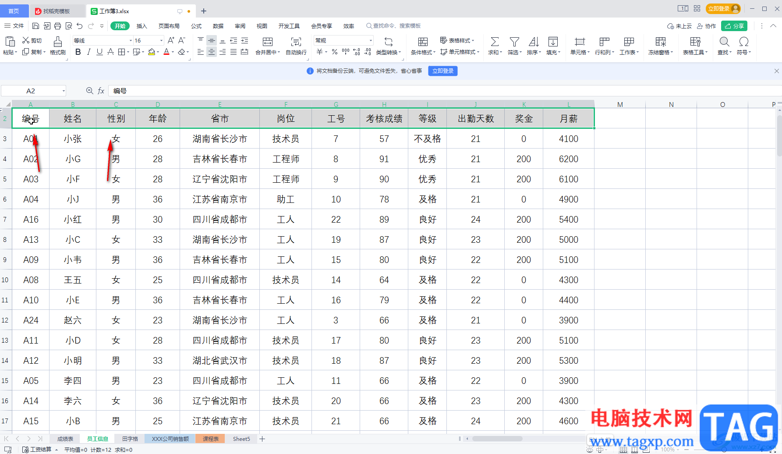Click the Freeze Panes (冻结窗格) icon
The height and width of the screenshot is (454, 782).
[x=661, y=42]
